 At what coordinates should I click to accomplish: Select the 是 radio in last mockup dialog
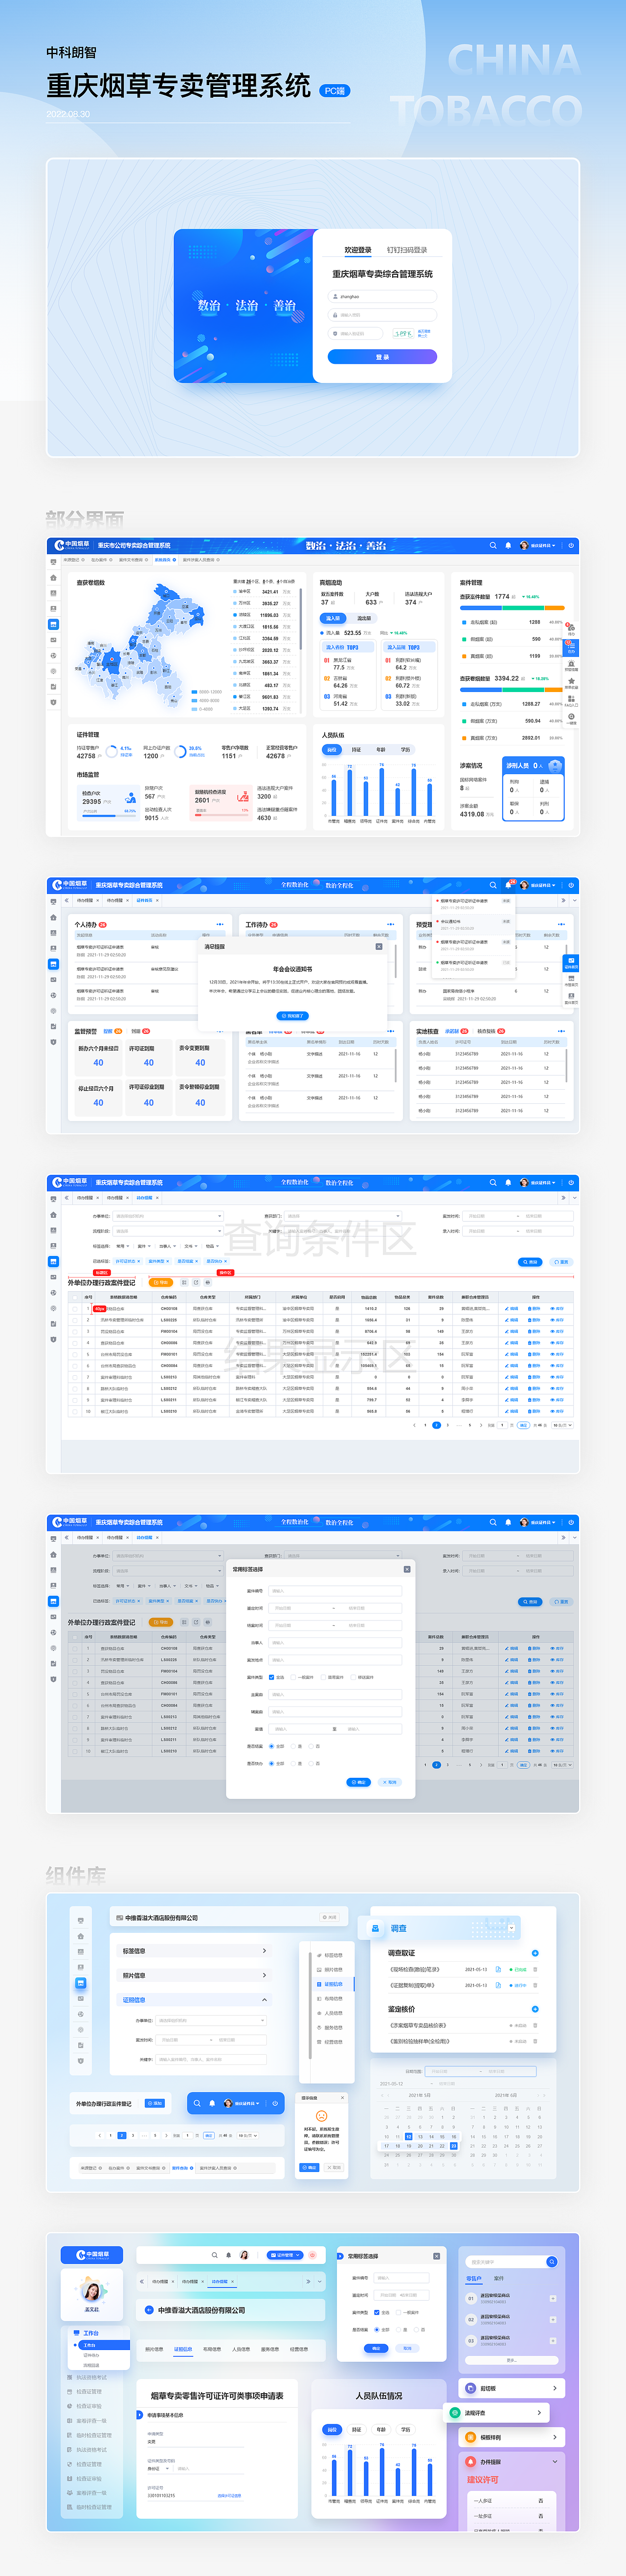[400, 2329]
